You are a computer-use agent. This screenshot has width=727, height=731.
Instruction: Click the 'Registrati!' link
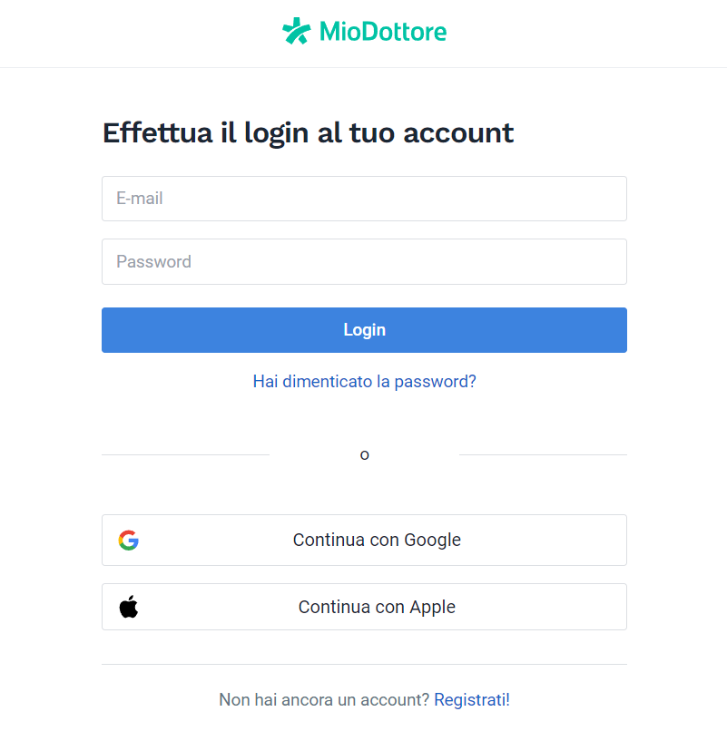coord(471,699)
